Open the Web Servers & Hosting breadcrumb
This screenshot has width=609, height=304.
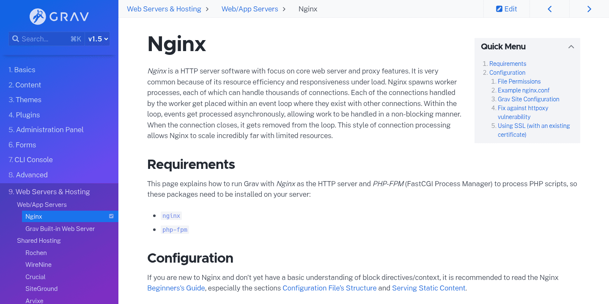point(164,8)
